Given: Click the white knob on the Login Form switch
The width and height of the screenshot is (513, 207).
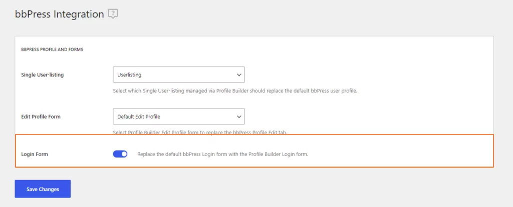Looking at the screenshot, I should [x=124, y=154].
